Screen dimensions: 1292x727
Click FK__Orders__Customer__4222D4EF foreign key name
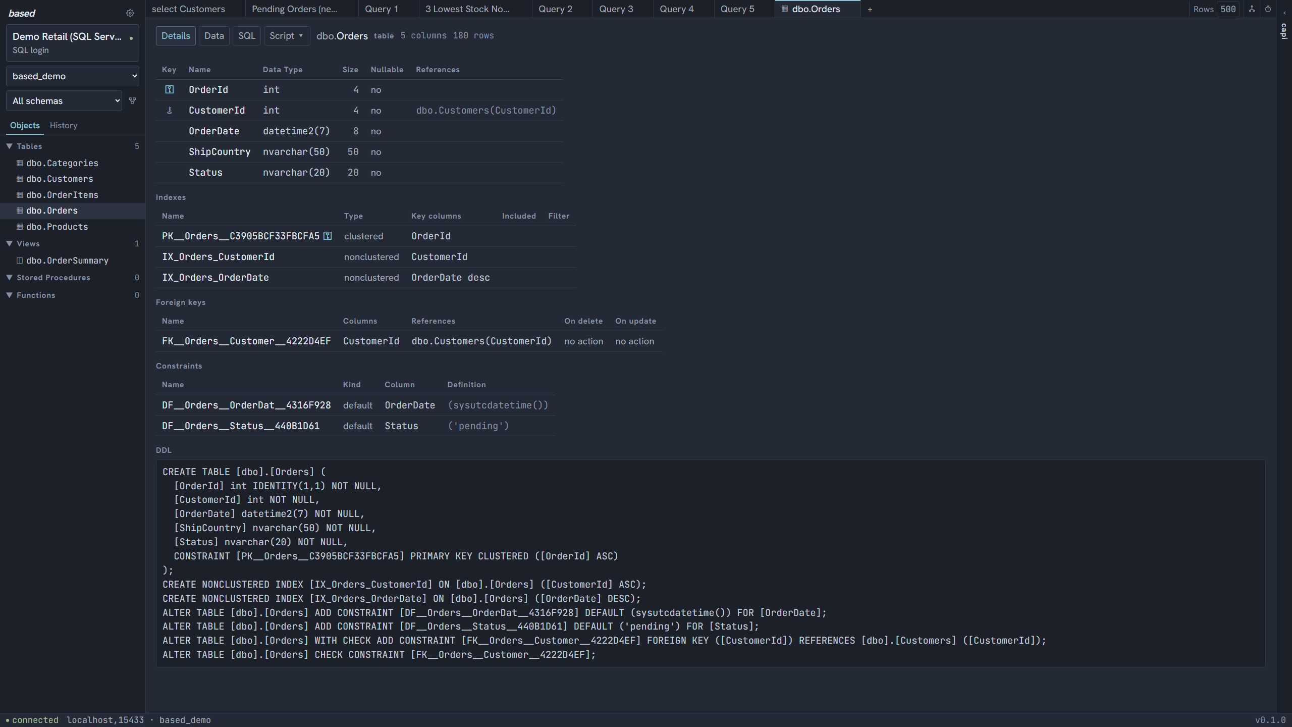pyautogui.click(x=246, y=341)
